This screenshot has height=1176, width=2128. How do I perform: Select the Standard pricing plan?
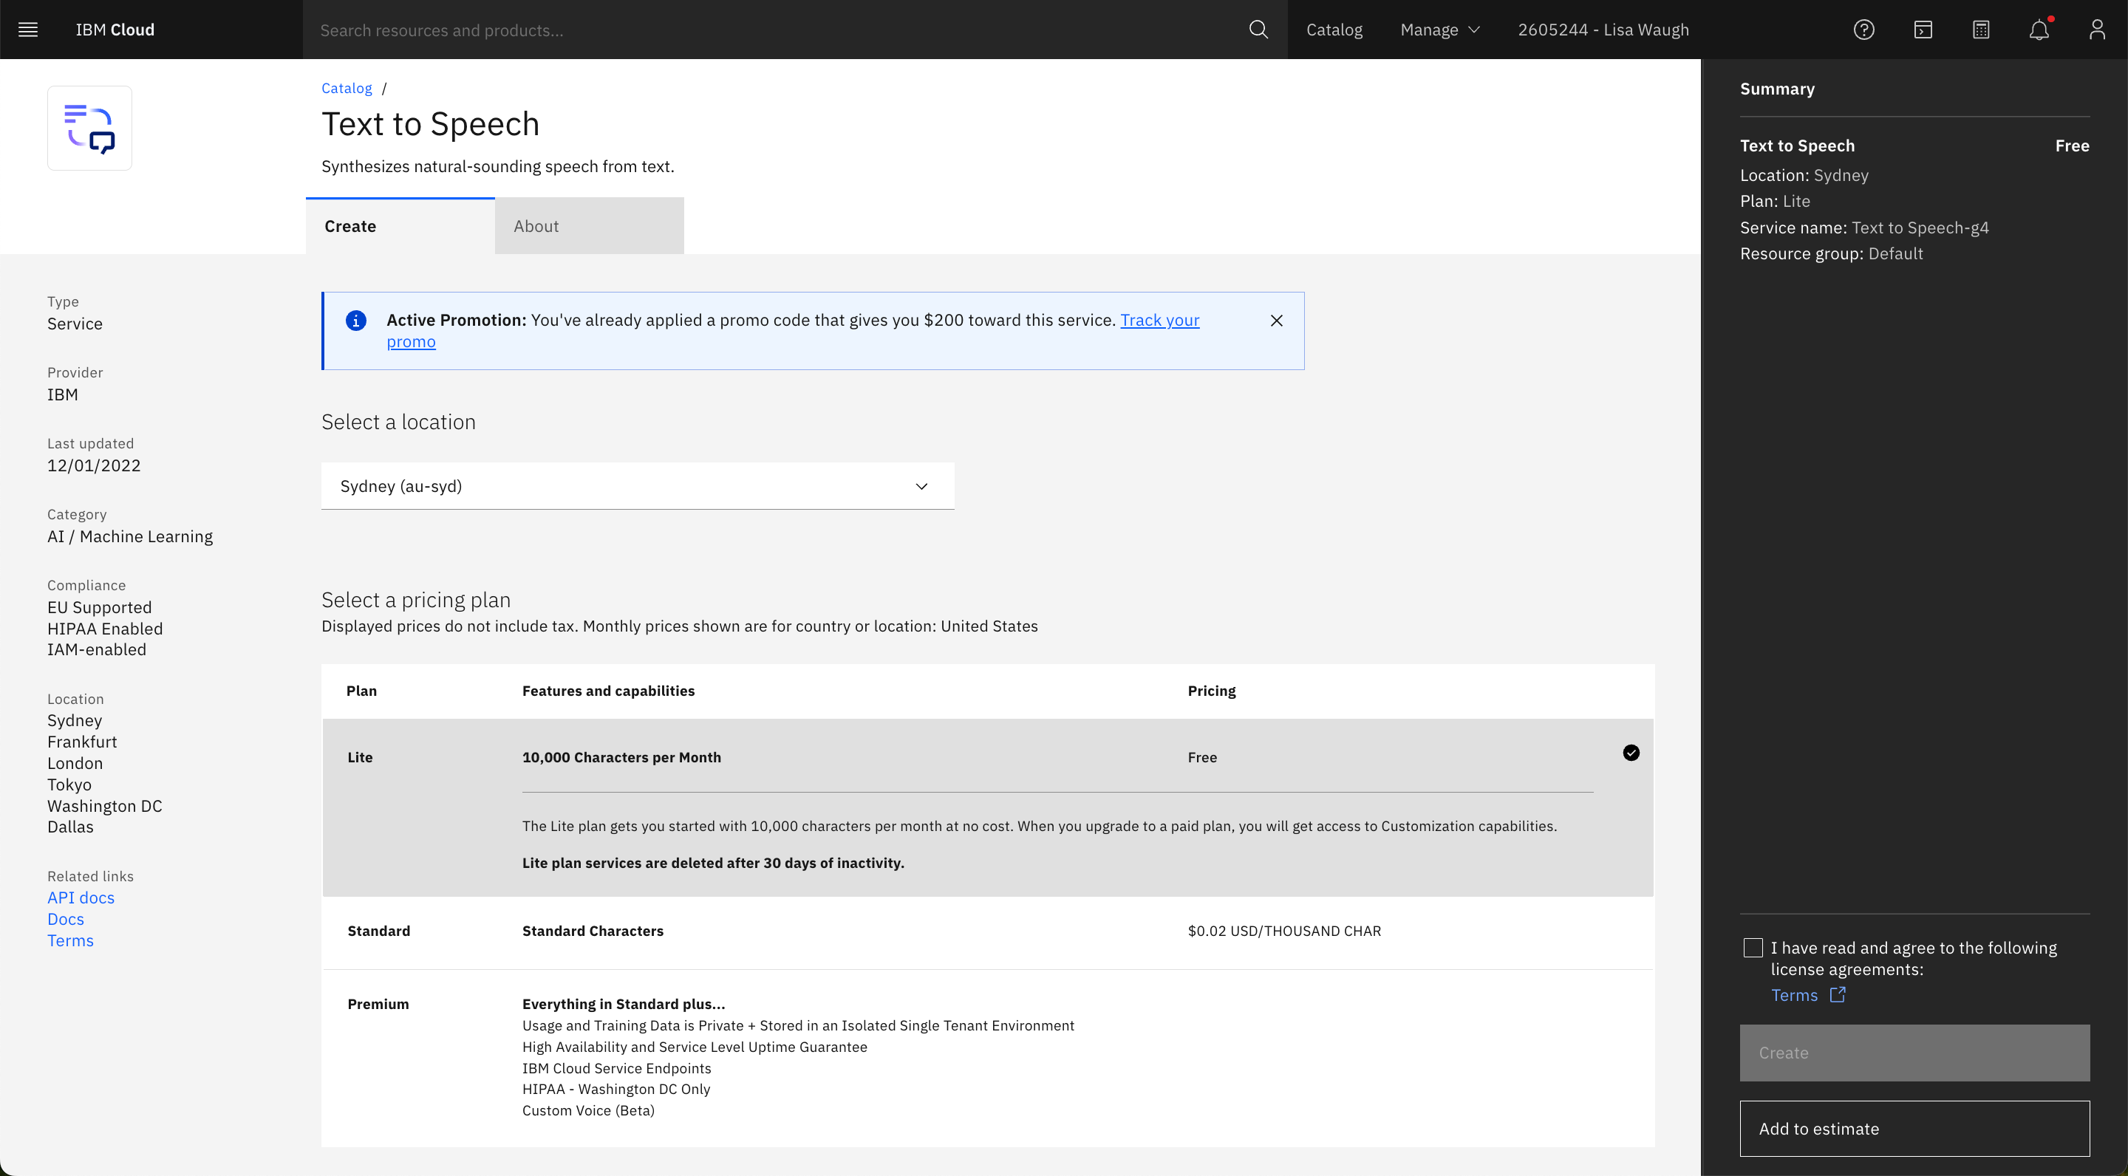[986, 930]
